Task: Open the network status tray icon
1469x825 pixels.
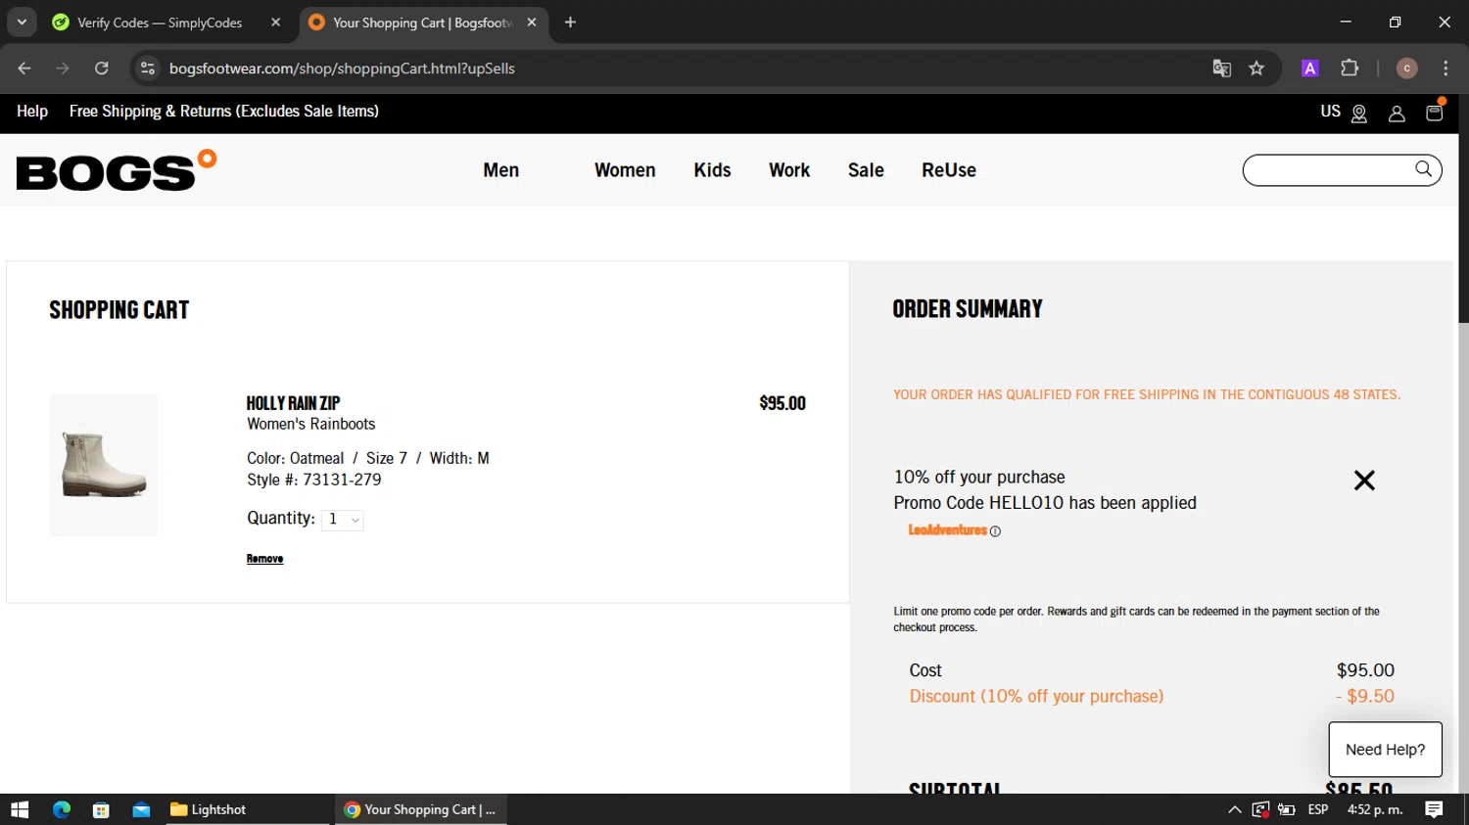Action: point(1260,809)
